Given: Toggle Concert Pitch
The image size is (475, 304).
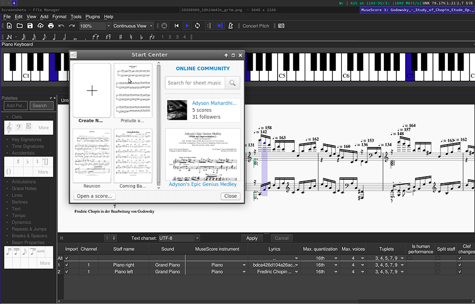Looking at the screenshot, I should pyautogui.click(x=256, y=26).
